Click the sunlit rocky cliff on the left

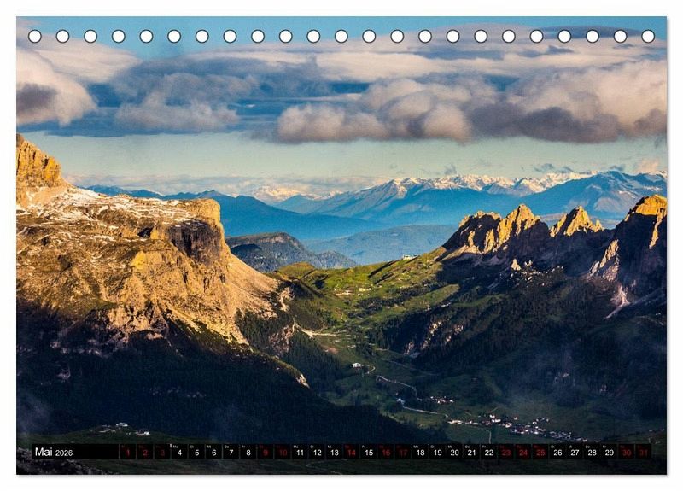coord(128,256)
